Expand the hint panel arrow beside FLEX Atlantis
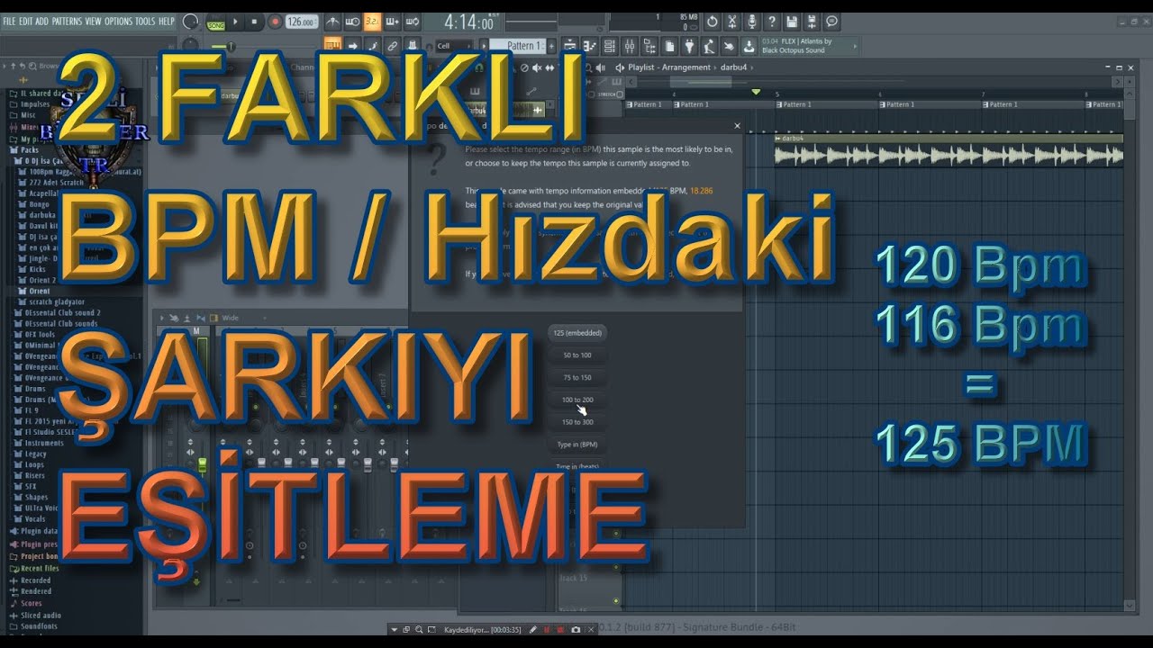 855,46
